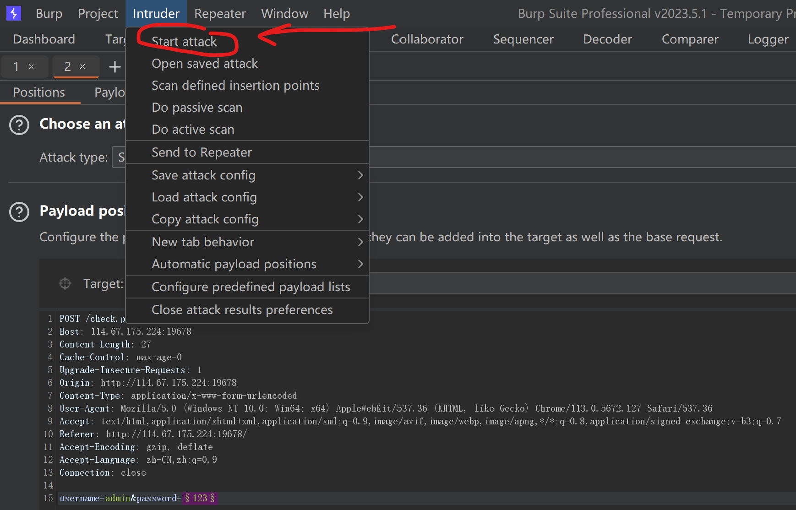Click the Content-Length: 27 line
796x510 pixels.
(x=105, y=344)
